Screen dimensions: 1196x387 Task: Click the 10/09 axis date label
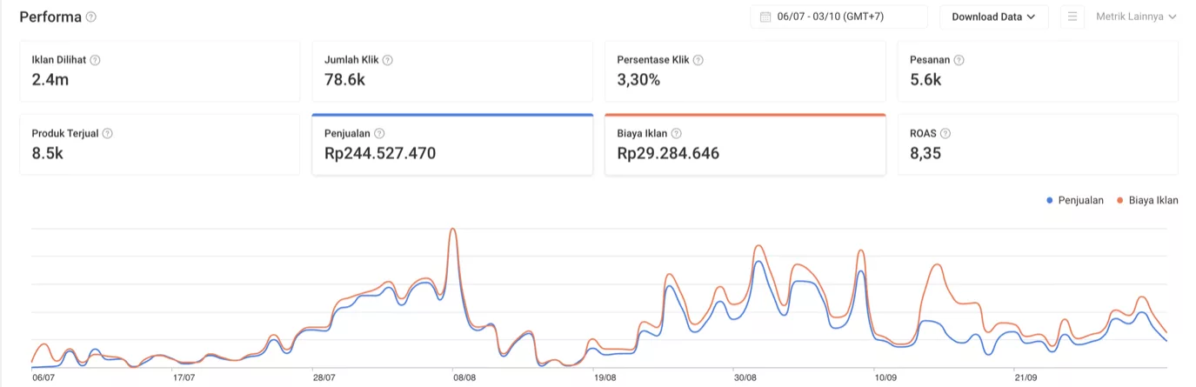point(885,378)
